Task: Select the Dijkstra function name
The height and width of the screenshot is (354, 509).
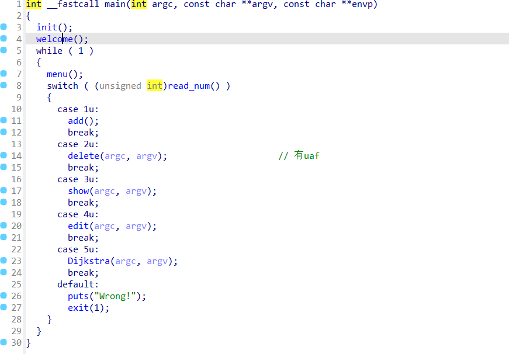Action: tap(88, 261)
